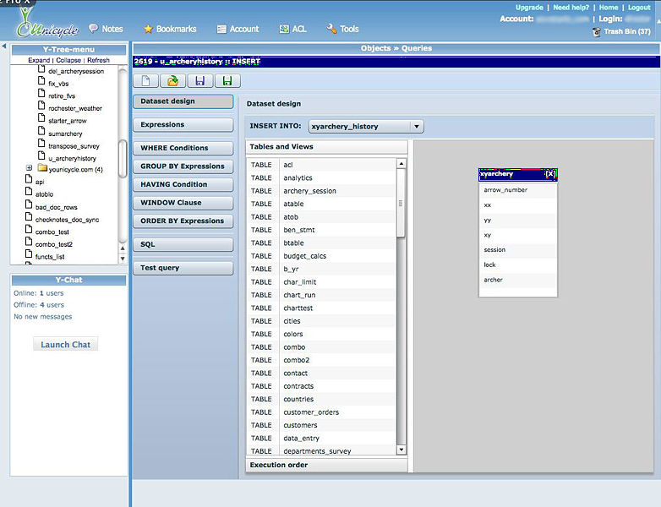Viewport: 661px width, 507px height.
Task: Click the green floppy disk save icon
Action: click(227, 81)
